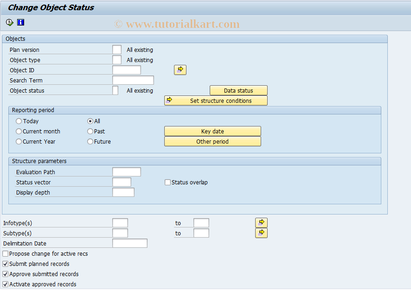Viewport: 411px width, 290px height.
Task: Click the Set structure conditions button
Action: point(218,100)
